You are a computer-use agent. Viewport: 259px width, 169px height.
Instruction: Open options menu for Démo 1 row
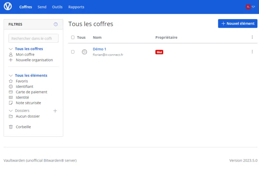[x=252, y=52]
